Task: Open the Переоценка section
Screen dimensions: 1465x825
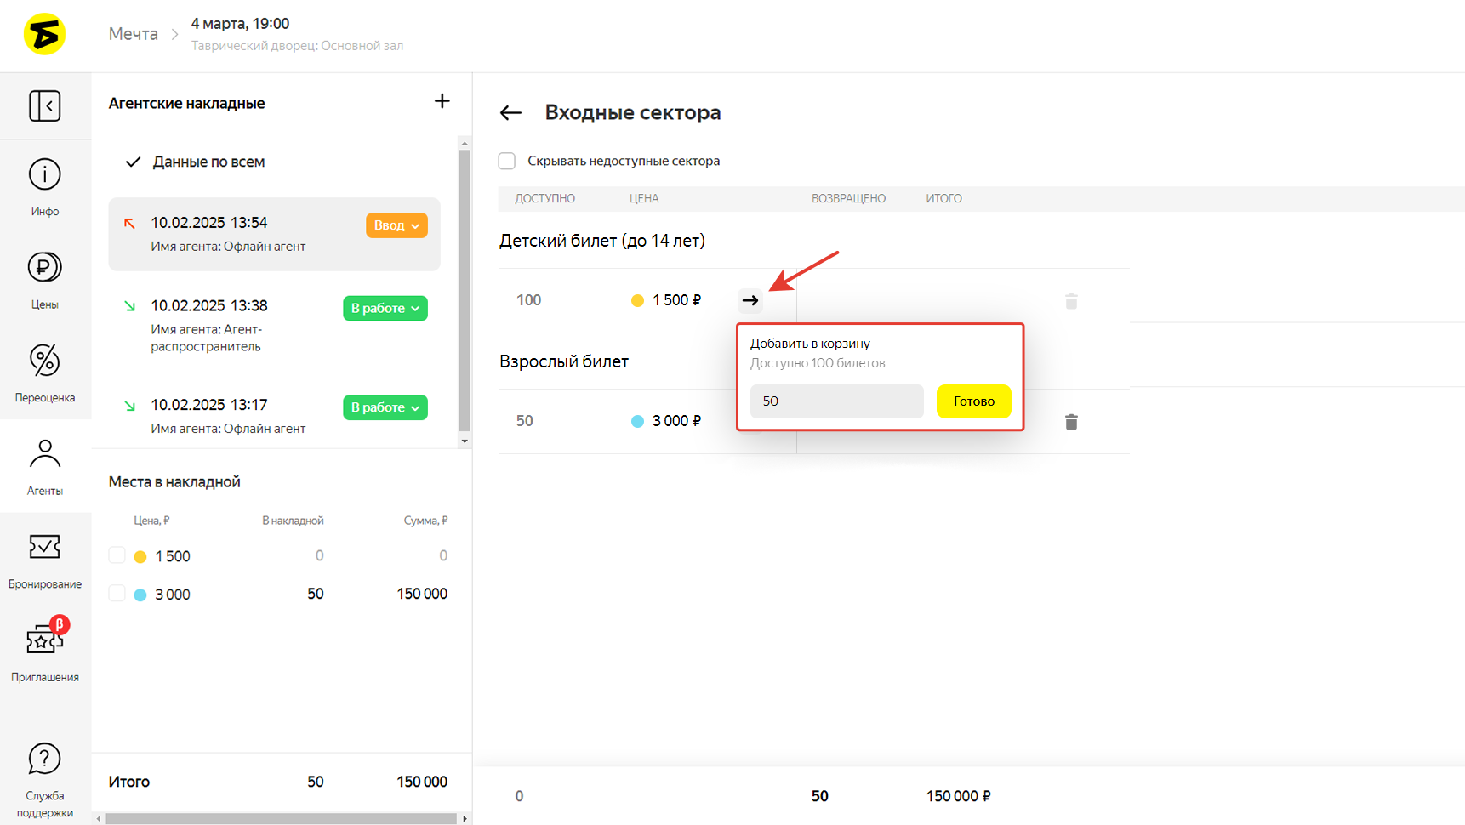Action: tap(44, 373)
